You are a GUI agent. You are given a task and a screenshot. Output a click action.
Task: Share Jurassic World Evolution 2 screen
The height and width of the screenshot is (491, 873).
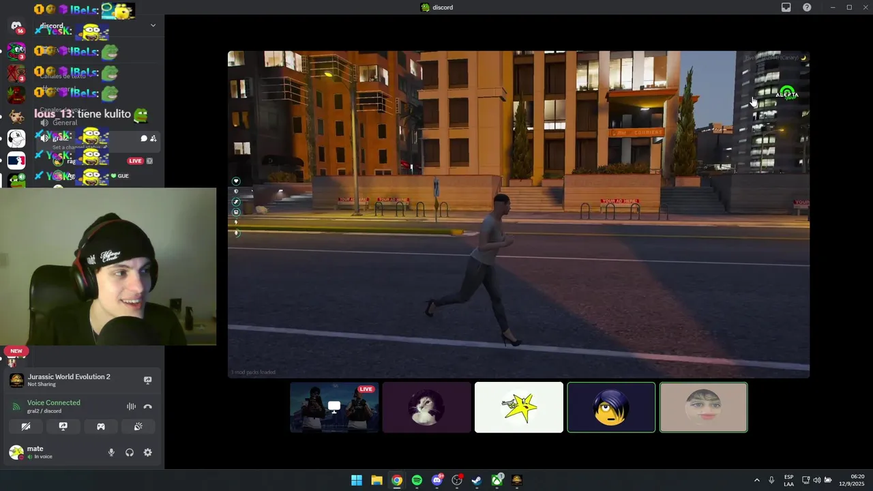coord(148,380)
